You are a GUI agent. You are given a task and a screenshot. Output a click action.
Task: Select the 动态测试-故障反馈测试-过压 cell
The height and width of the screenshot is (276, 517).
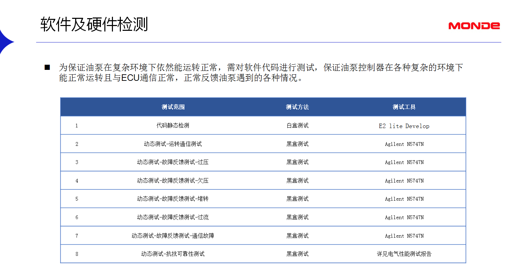click(173, 162)
